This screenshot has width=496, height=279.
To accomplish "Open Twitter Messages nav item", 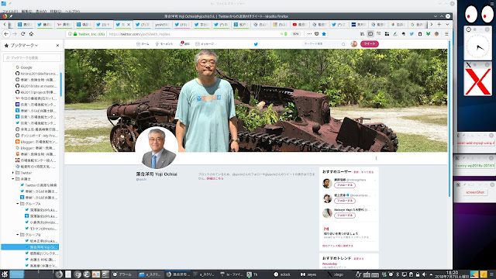I will (205, 44).
